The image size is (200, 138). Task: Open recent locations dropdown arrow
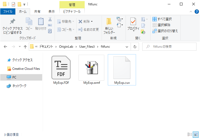coord(20,47)
